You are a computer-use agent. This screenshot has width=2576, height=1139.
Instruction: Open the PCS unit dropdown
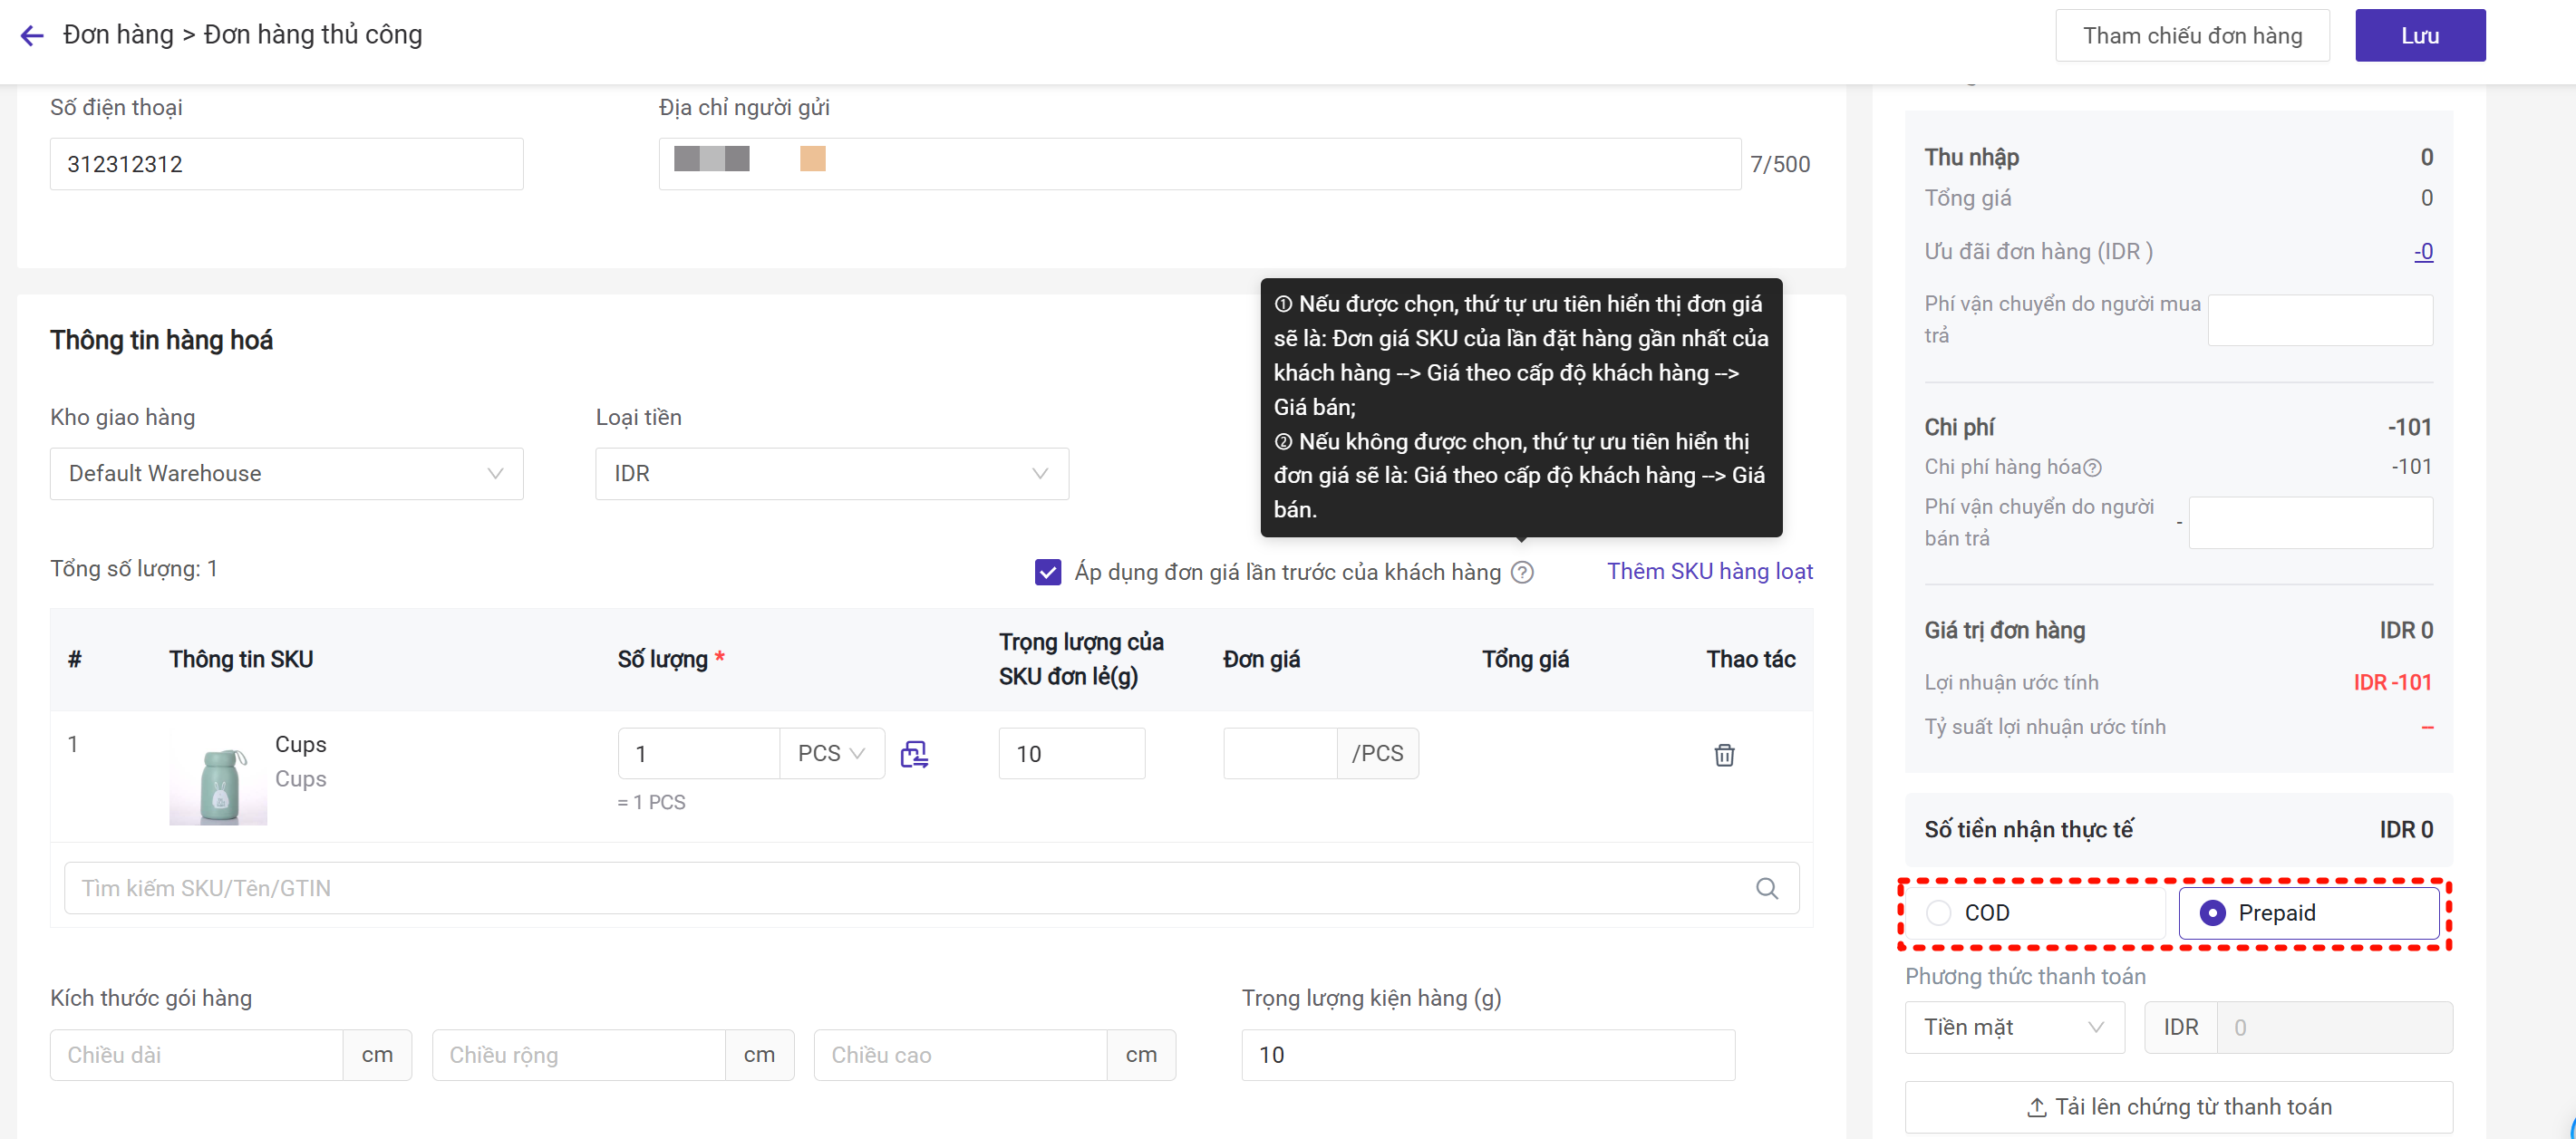tap(831, 754)
